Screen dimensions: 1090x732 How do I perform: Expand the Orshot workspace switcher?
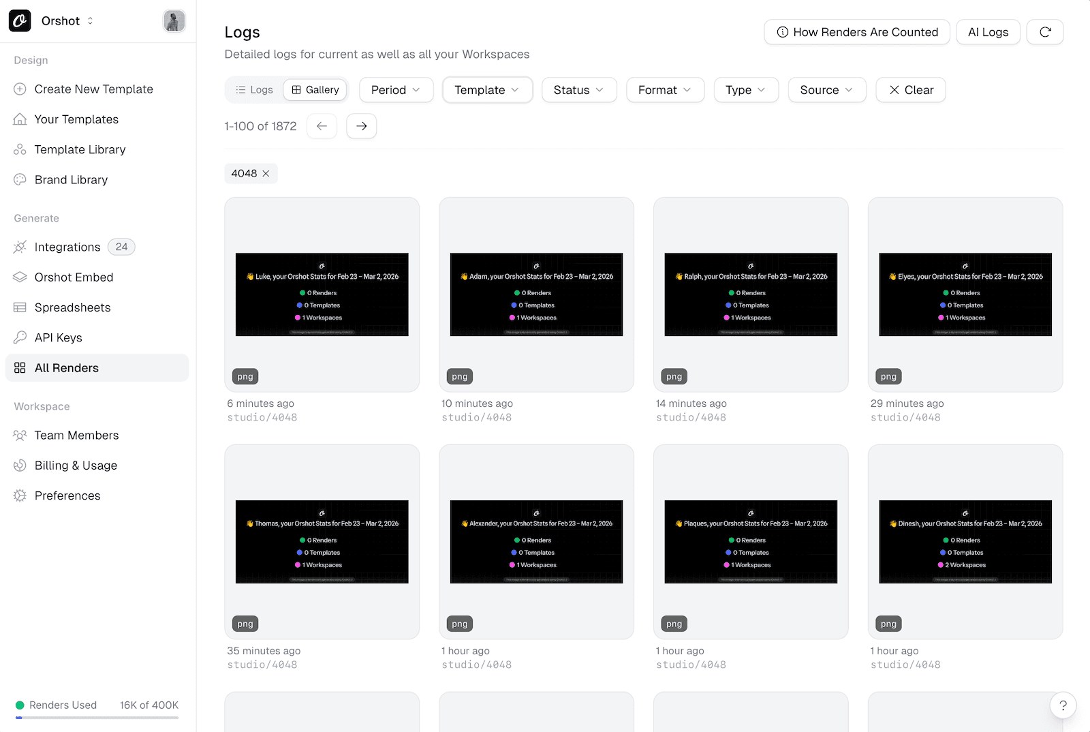click(67, 21)
